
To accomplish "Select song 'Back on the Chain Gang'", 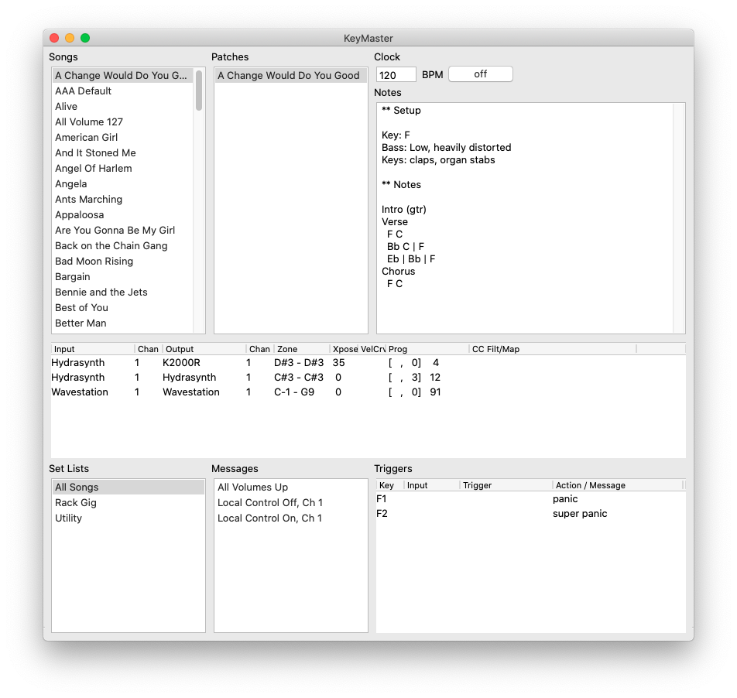I will click(x=122, y=246).
